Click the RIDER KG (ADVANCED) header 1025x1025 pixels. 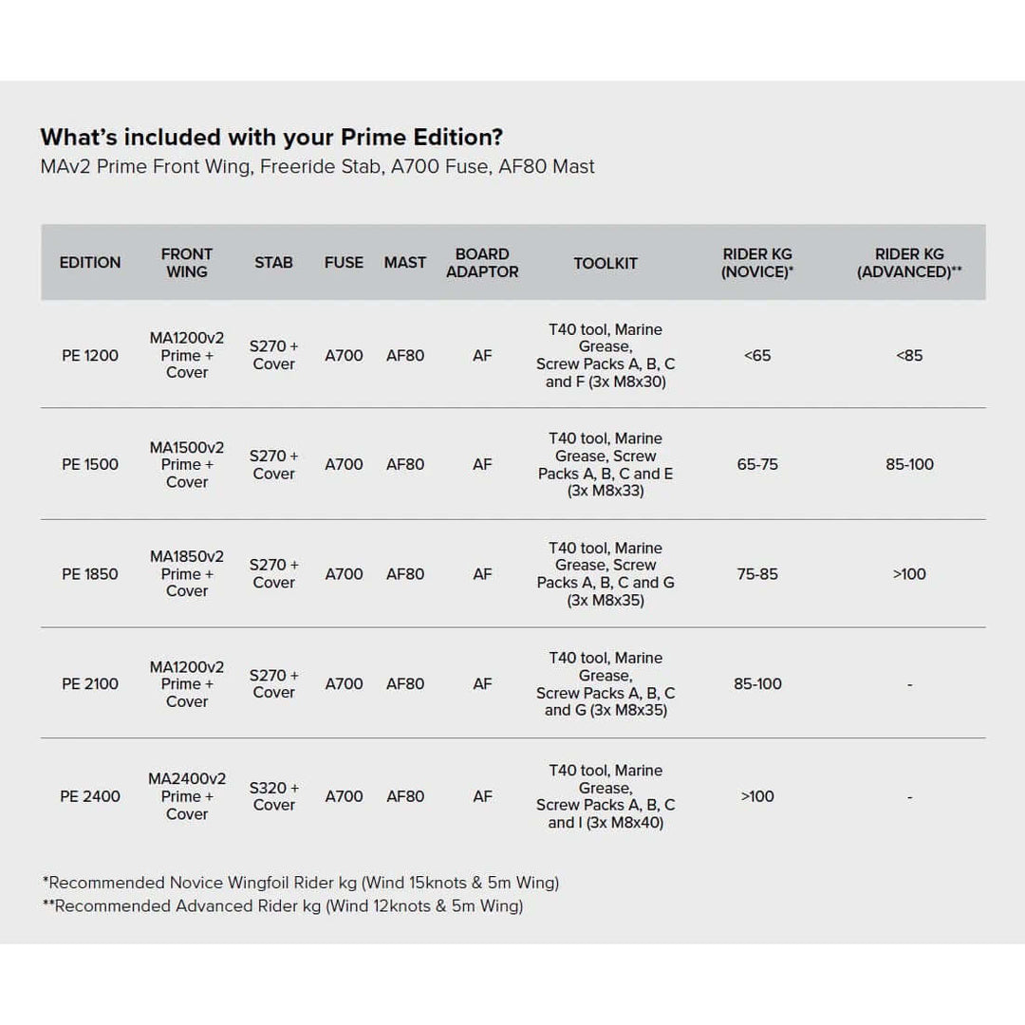pos(909,263)
